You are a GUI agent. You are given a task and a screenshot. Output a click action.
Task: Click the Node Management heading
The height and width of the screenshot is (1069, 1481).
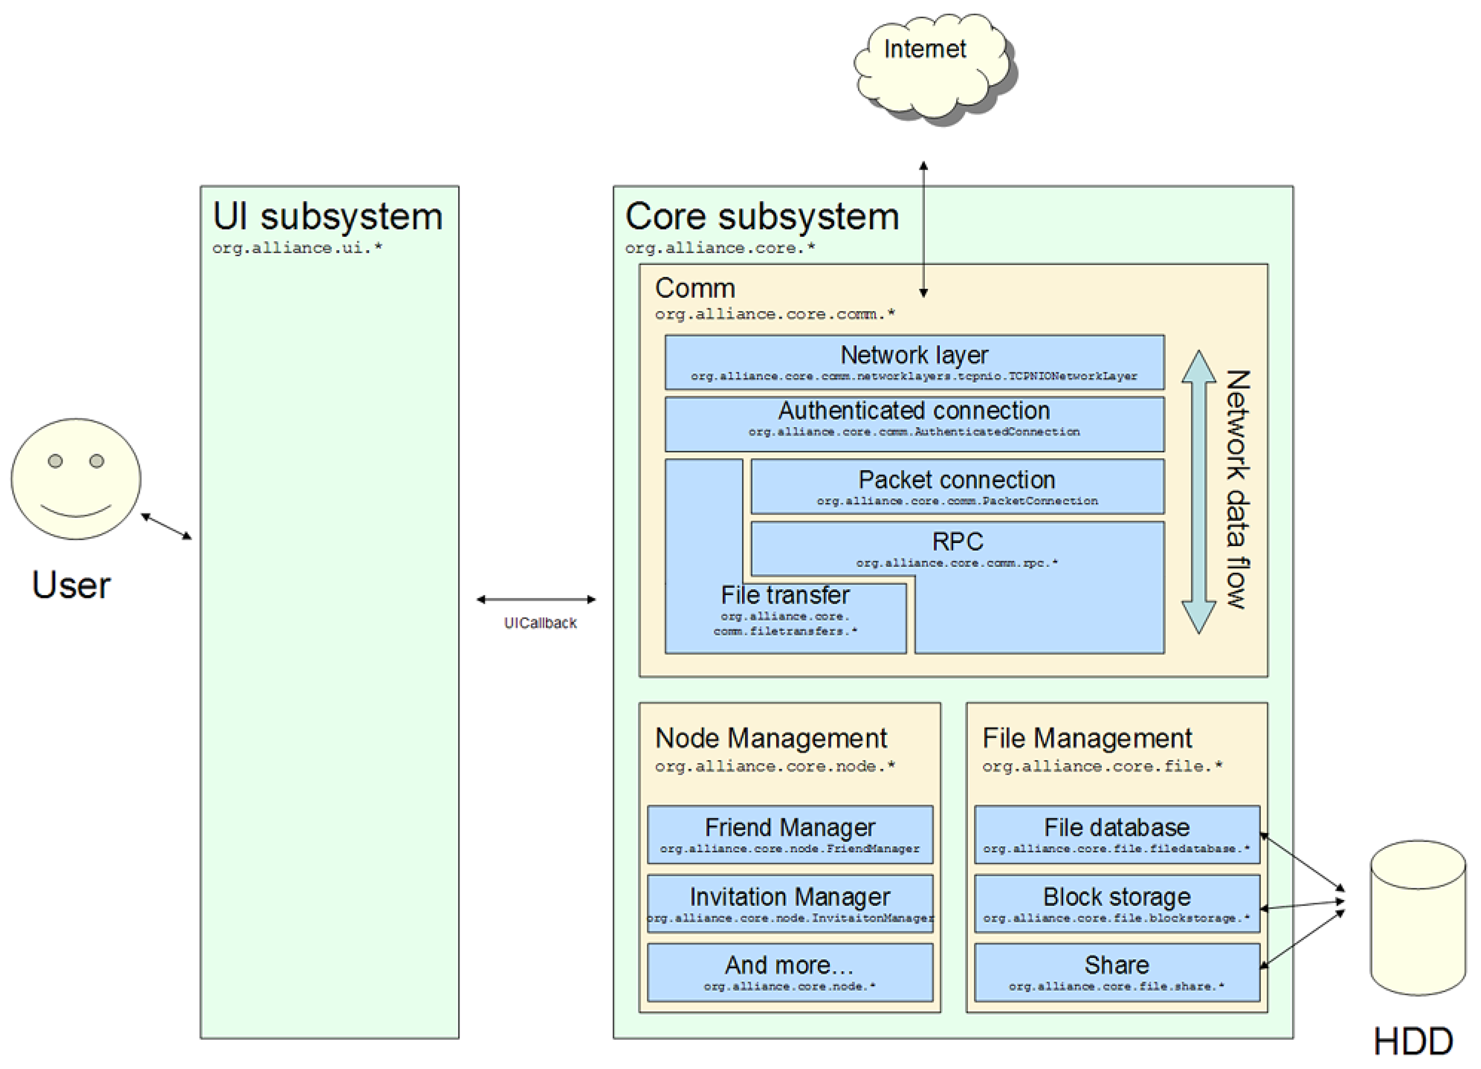pos(771,738)
